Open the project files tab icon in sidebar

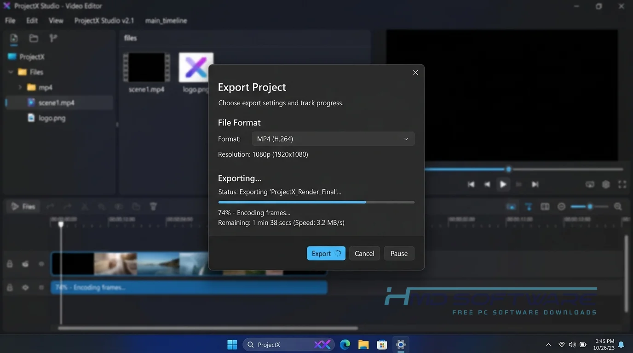tap(14, 38)
